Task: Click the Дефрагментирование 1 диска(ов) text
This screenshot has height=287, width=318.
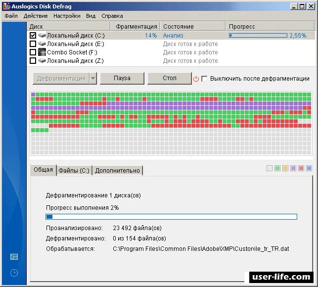Action: click(93, 195)
